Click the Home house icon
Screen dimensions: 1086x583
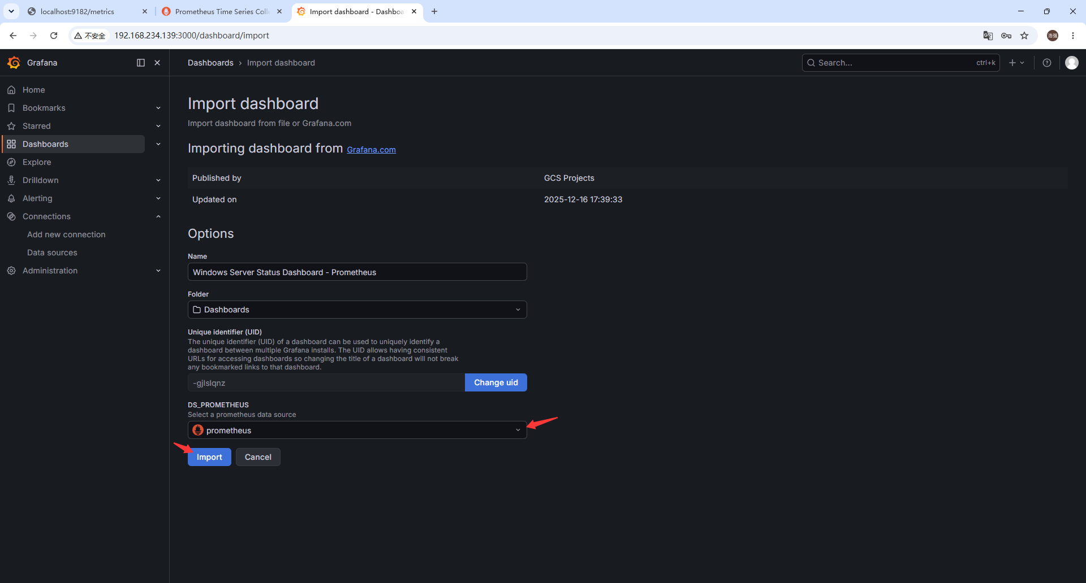tap(11, 90)
